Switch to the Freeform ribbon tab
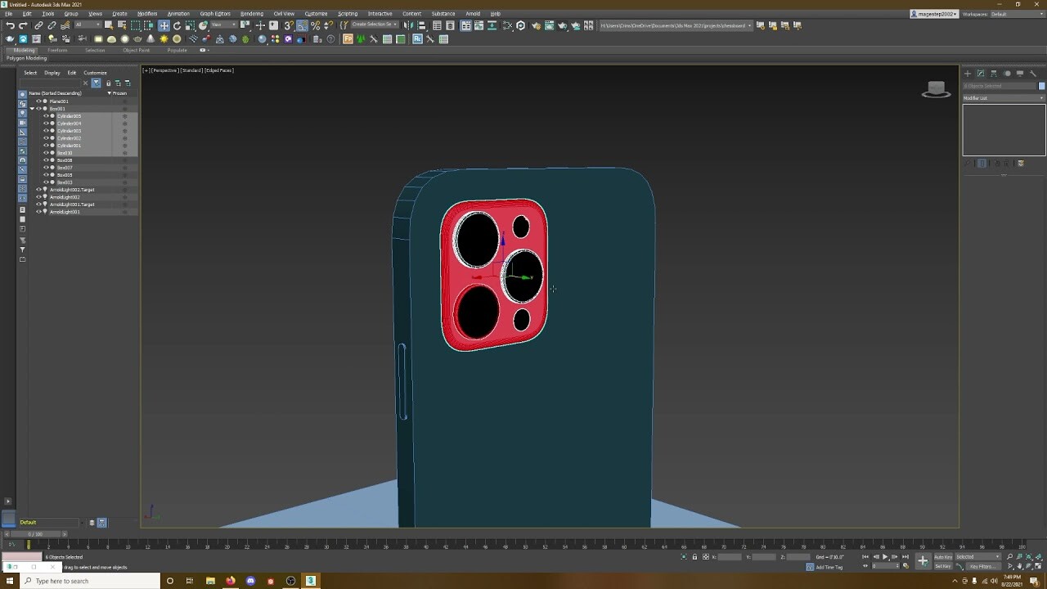Image resolution: width=1047 pixels, height=589 pixels. (57, 50)
